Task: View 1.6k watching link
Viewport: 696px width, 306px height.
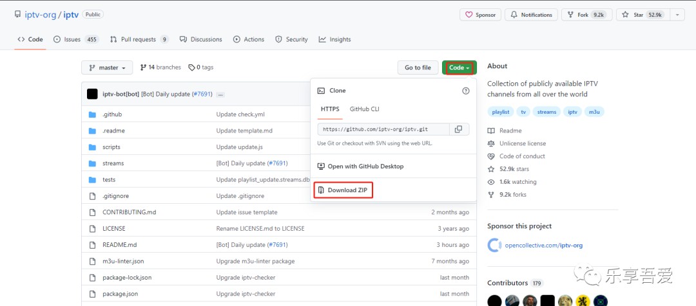Action: coord(512,182)
